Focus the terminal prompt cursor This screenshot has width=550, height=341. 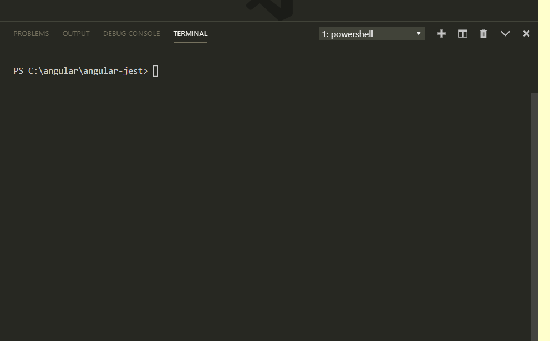(156, 71)
